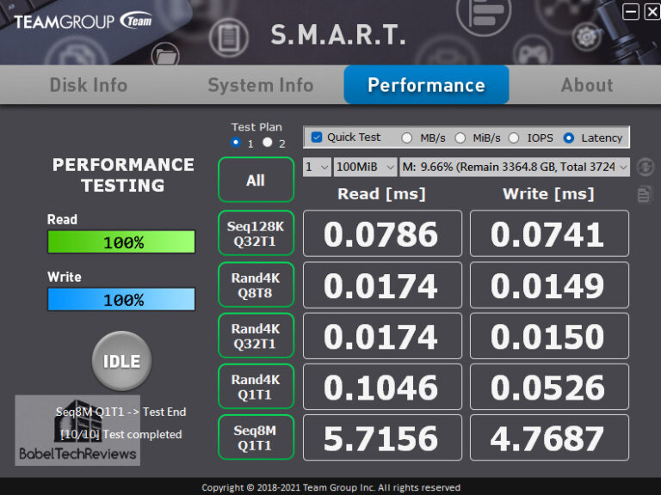Select the Latency radio button

(569, 137)
